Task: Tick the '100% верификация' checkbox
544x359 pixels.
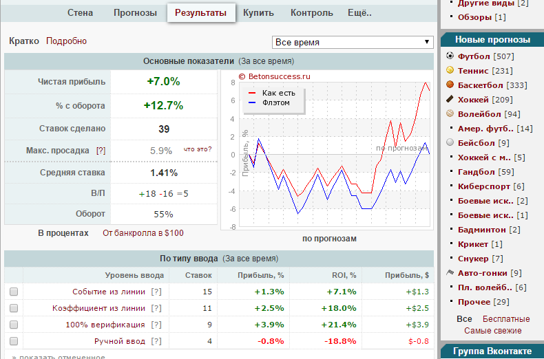Action: [14, 325]
